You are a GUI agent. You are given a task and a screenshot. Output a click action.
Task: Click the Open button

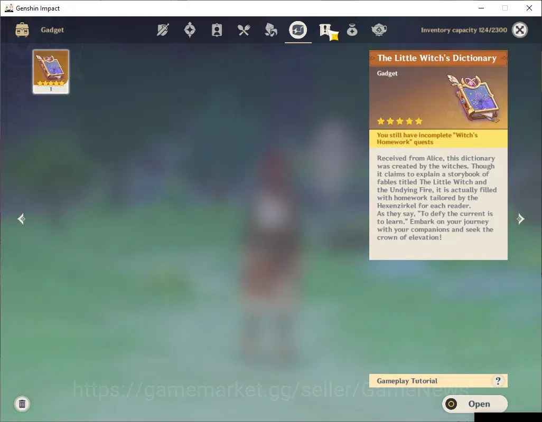[474, 404]
